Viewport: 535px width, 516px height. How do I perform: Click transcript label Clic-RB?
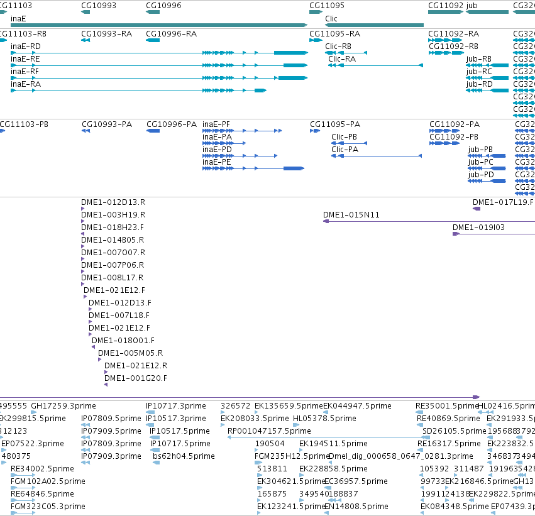[x=338, y=47]
